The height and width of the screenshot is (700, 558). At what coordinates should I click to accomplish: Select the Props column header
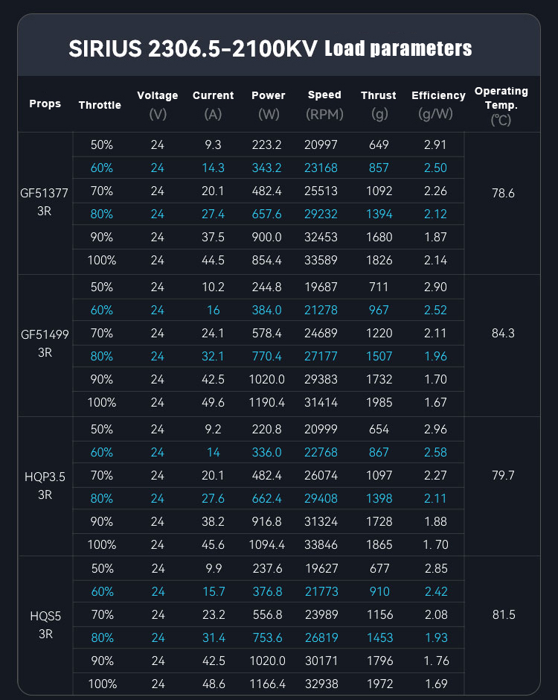45,104
